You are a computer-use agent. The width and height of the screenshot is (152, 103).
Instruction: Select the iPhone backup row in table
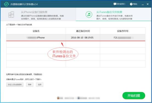click(x=76, y=38)
